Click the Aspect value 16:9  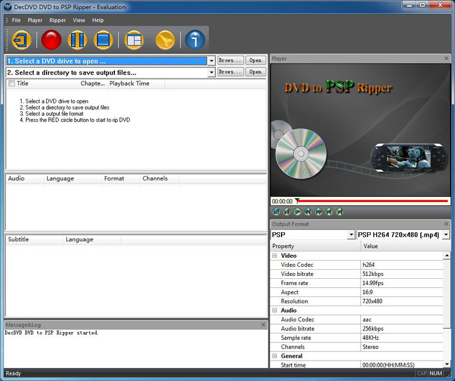pos(367,292)
